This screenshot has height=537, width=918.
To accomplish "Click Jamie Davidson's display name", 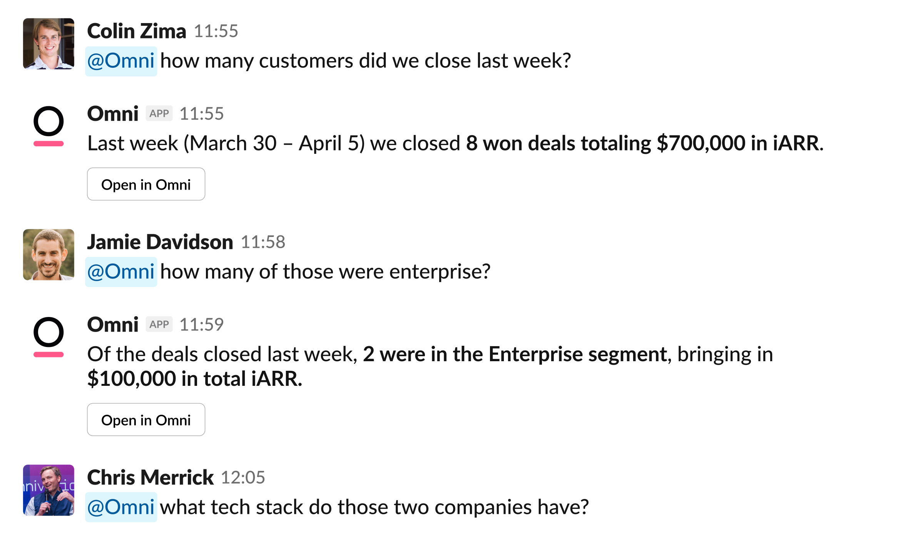I will tap(159, 242).
